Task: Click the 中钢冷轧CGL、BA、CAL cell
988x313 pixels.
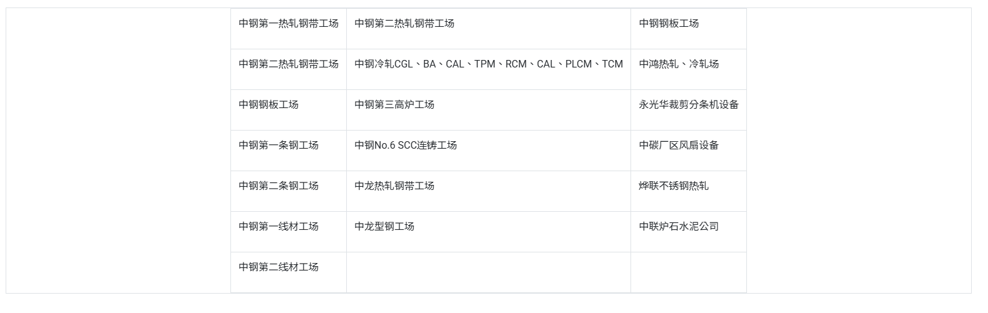Action: 488,69
